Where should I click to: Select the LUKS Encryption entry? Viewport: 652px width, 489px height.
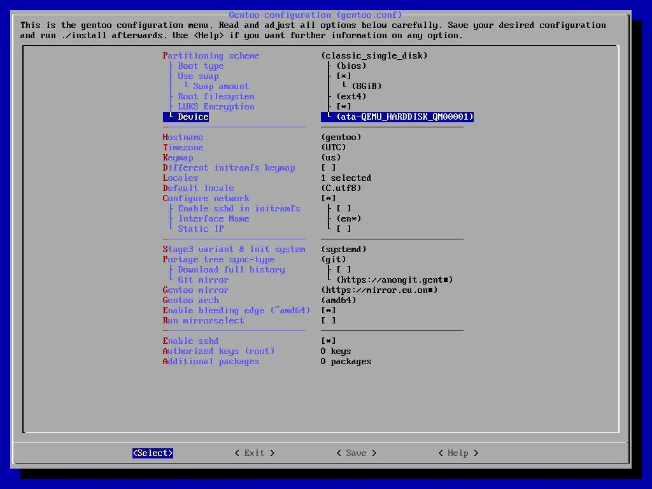(x=216, y=106)
